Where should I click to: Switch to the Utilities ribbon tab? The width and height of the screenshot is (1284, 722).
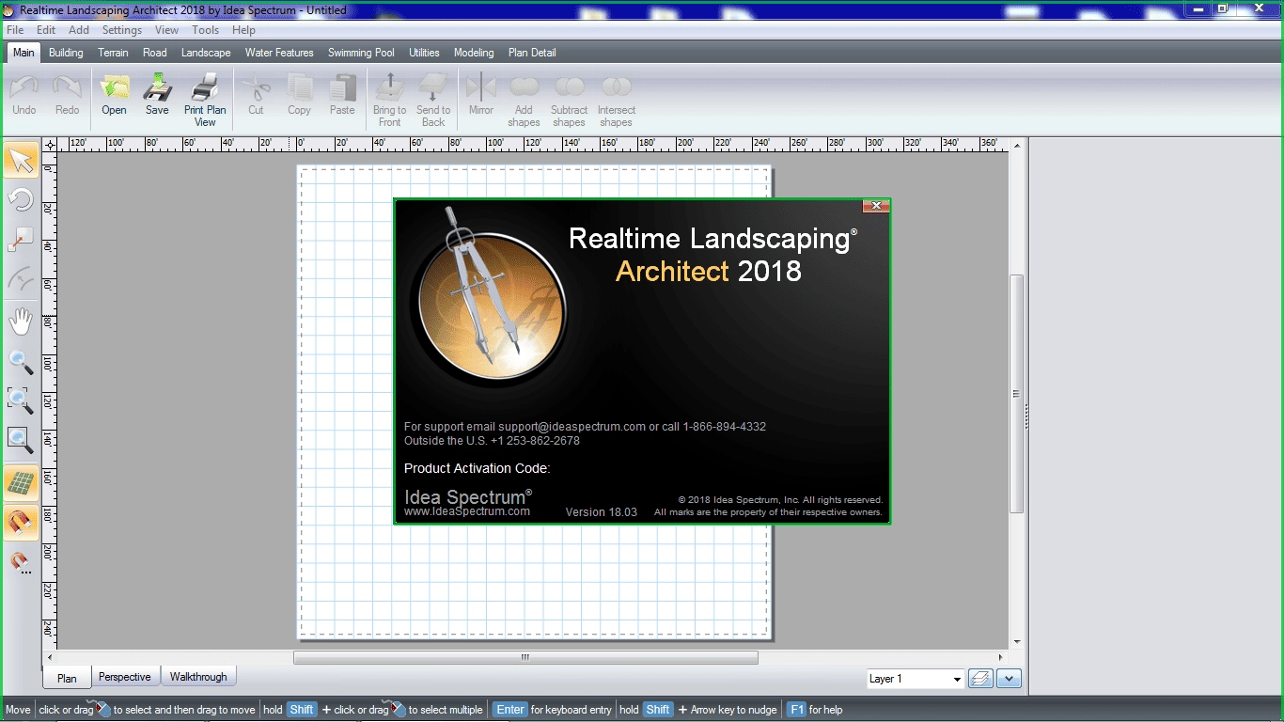point(424,53)
